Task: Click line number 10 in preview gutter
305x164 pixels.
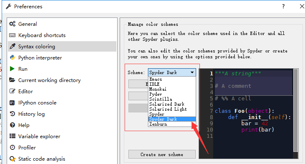Action: (210, 129)
